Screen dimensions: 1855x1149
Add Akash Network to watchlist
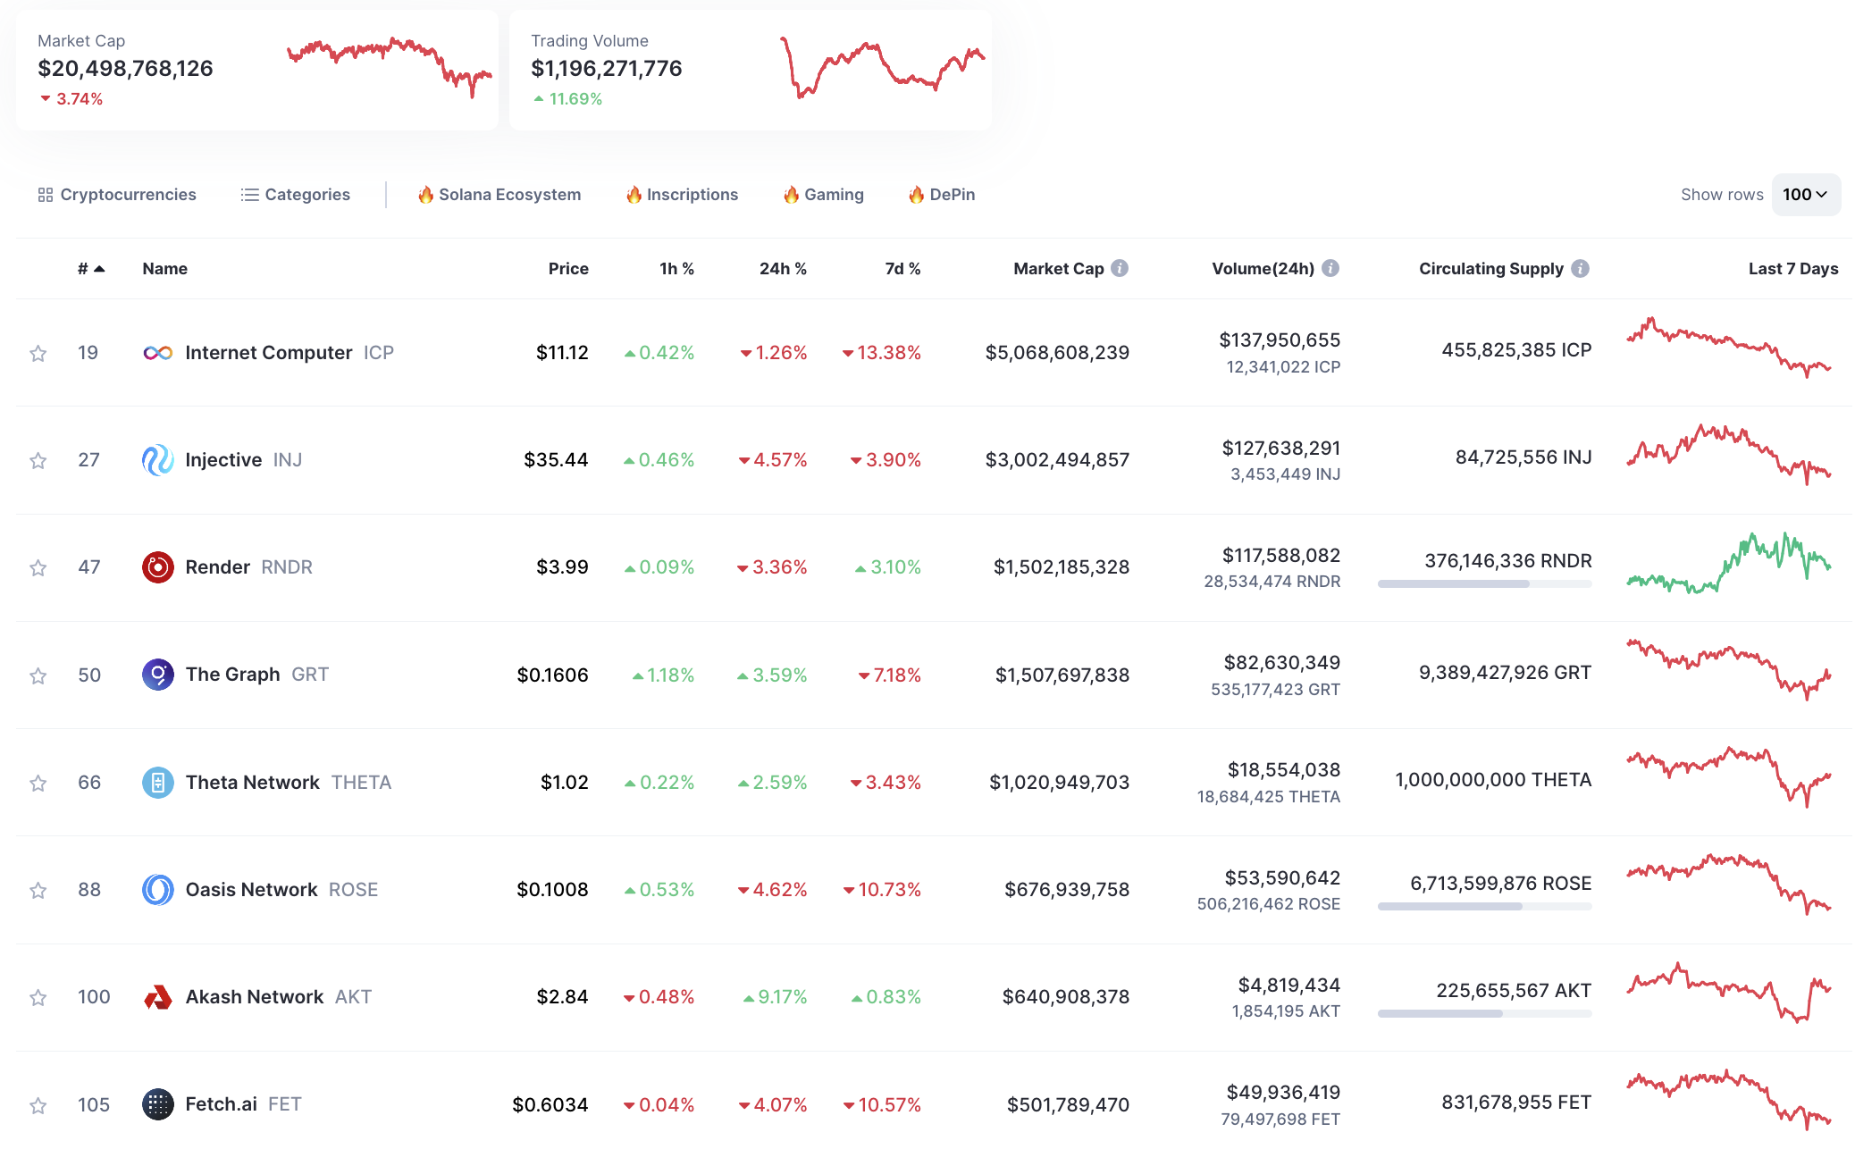(38, 998)
